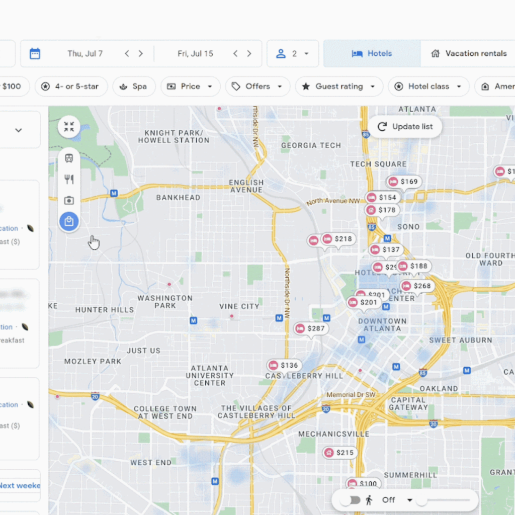
Task: Click the "GEORGIA TECH" map label
Action: tap(311, 145)
